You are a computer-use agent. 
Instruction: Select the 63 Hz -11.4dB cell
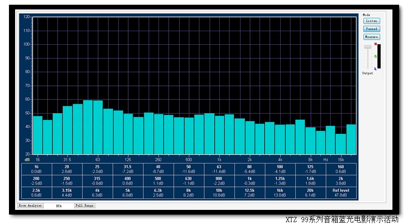click(219, 169)
